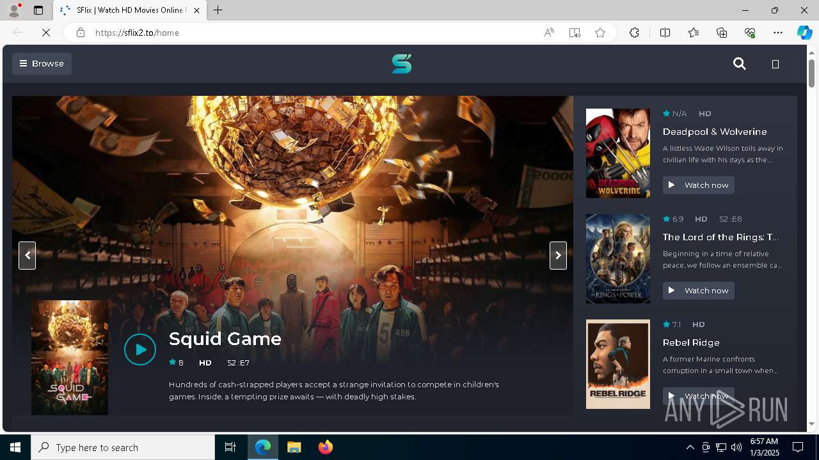This screenshot has width=819, height=460.
Task: Stop loading the page
Action: point(46,33)
